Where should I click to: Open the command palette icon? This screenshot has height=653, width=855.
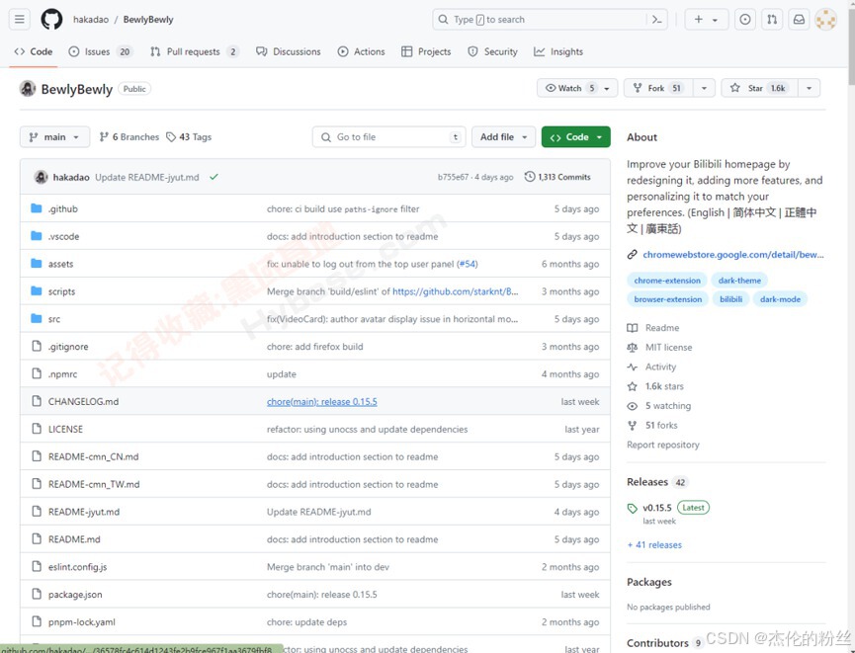click(x=657, y=20)
